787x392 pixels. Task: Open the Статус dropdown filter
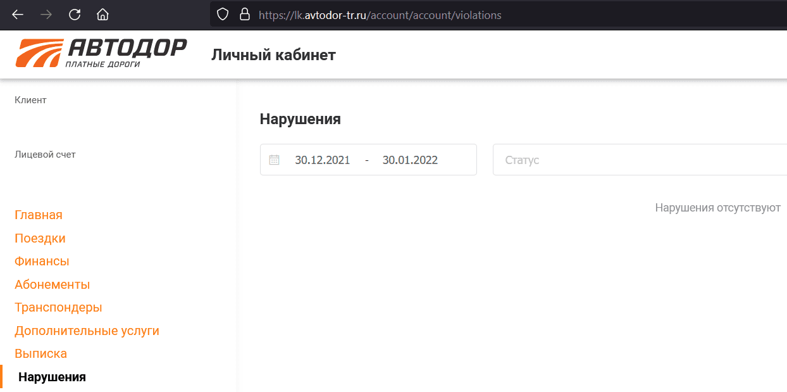point(639,160)
